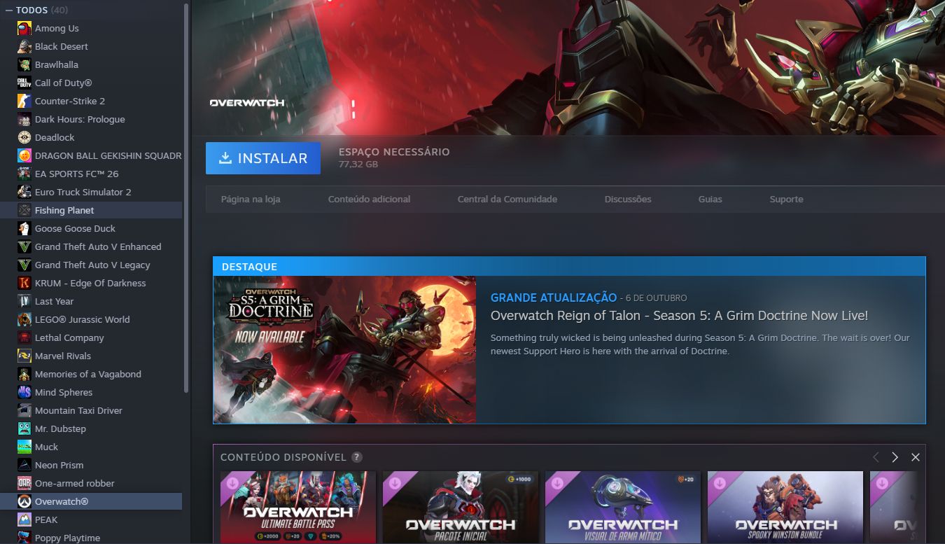Click the Among Us game icon
Screen dimensions: 945x544
24,29
